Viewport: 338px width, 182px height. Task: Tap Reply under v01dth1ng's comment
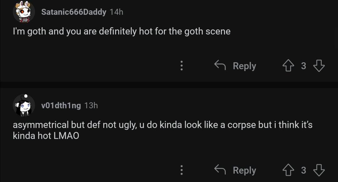tap(244, 170)
